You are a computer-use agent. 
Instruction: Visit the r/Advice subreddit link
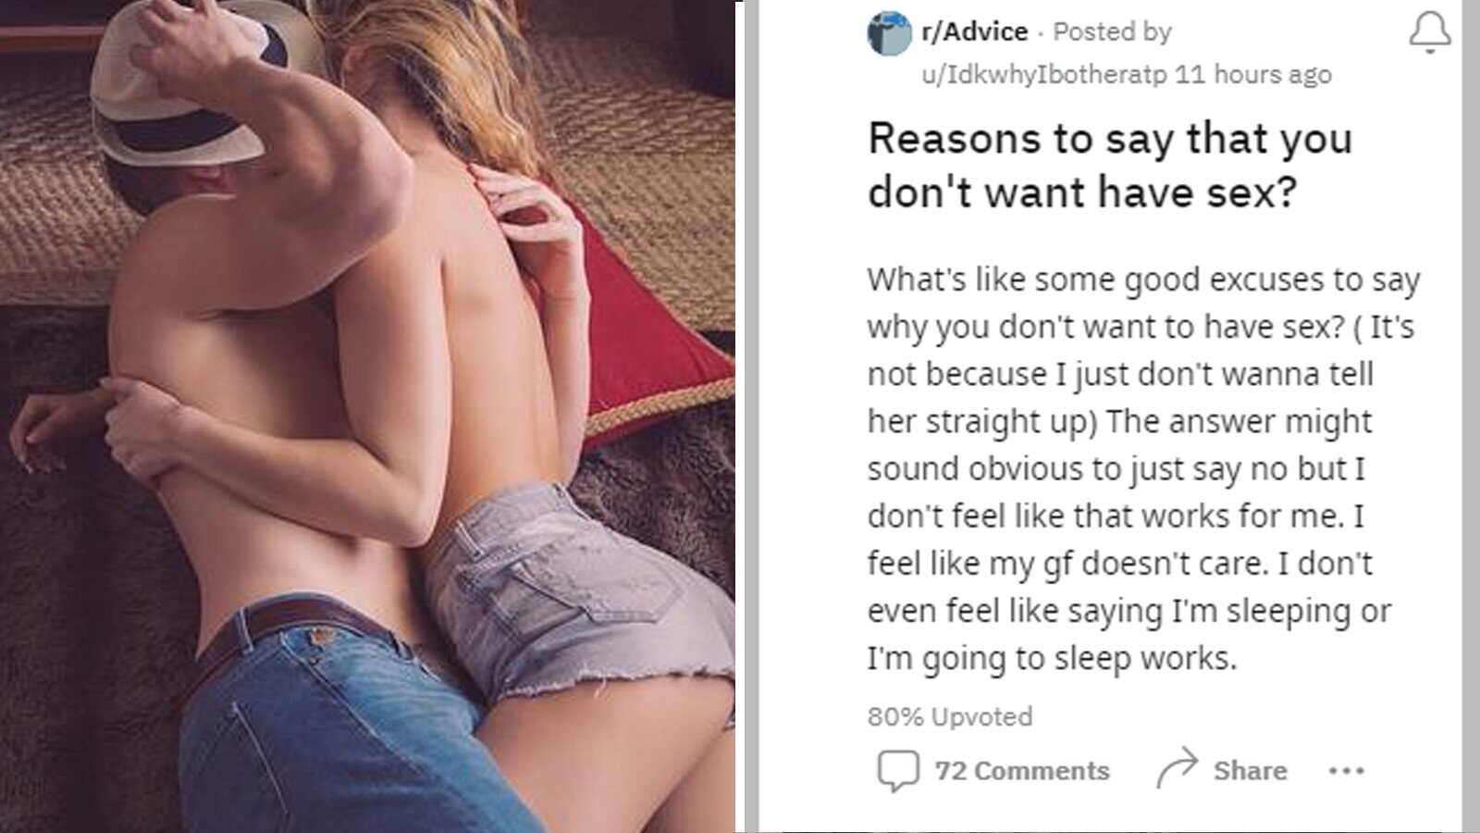coord(975,31)
